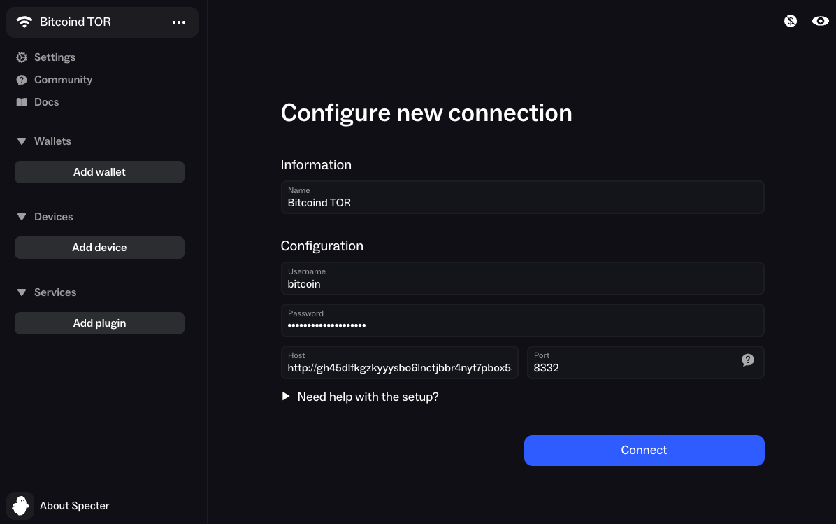
Task: Click the Add plugin button
Action: tap(99, 323)
